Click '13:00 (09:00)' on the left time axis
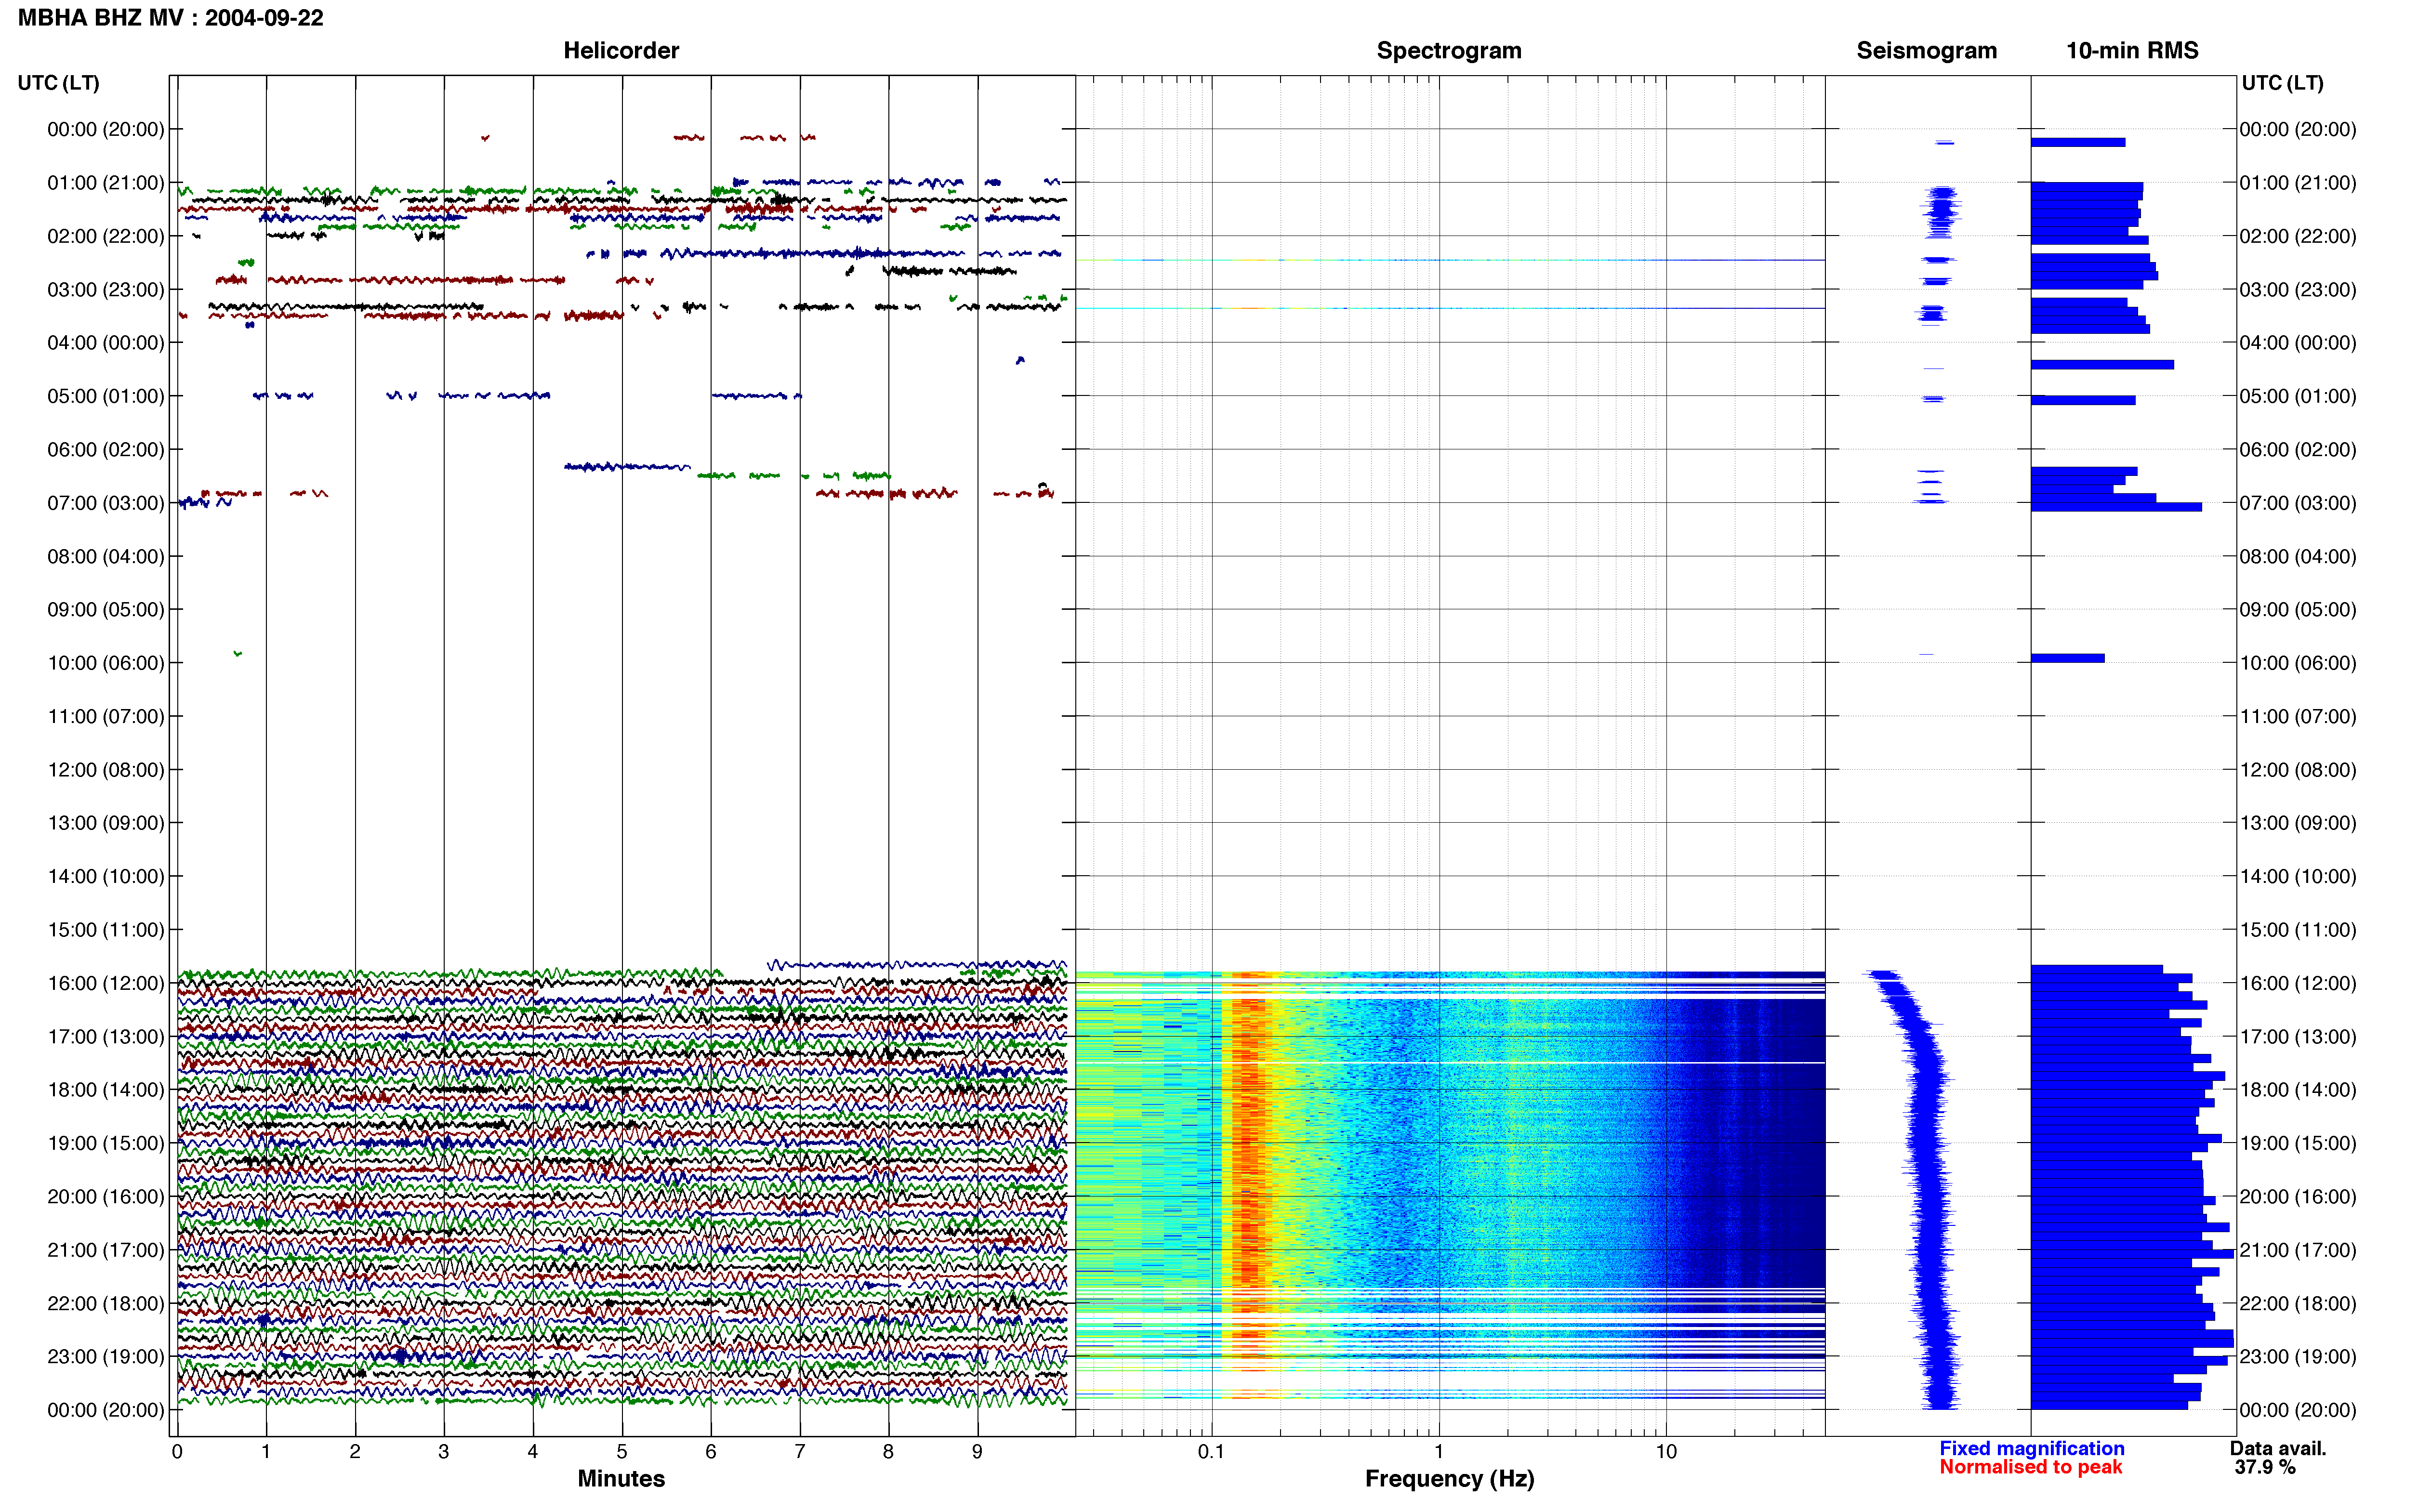The image size is (2418, 1512). point(106,823)
